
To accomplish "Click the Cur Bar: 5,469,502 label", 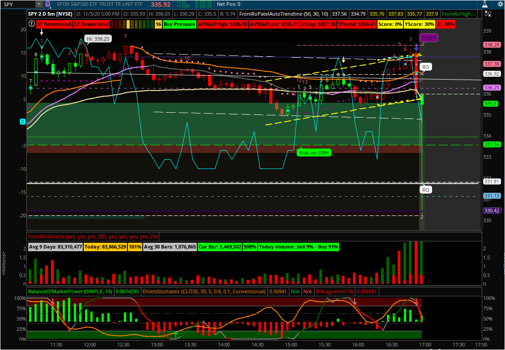I will [220, 247].
